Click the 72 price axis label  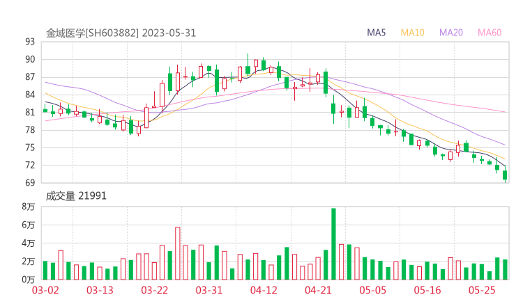click(x=30, y=165)
